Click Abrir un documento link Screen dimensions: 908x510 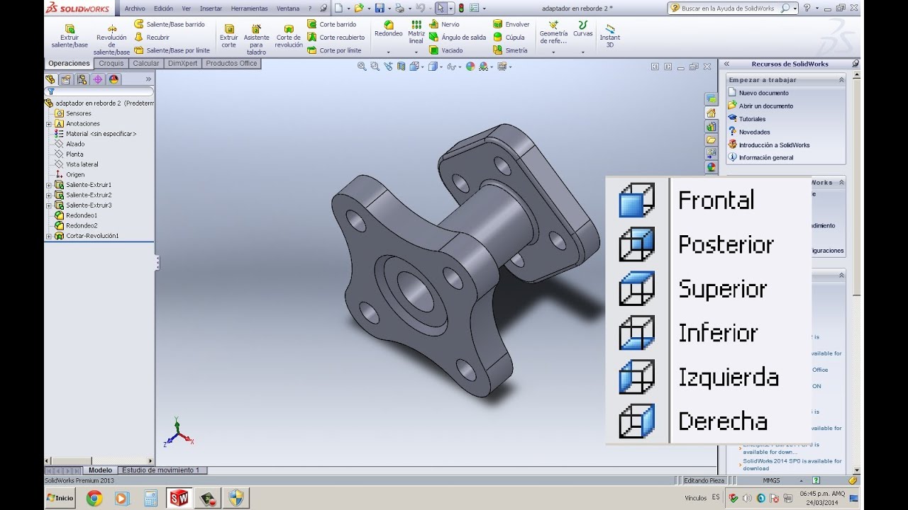click(766, 106)
